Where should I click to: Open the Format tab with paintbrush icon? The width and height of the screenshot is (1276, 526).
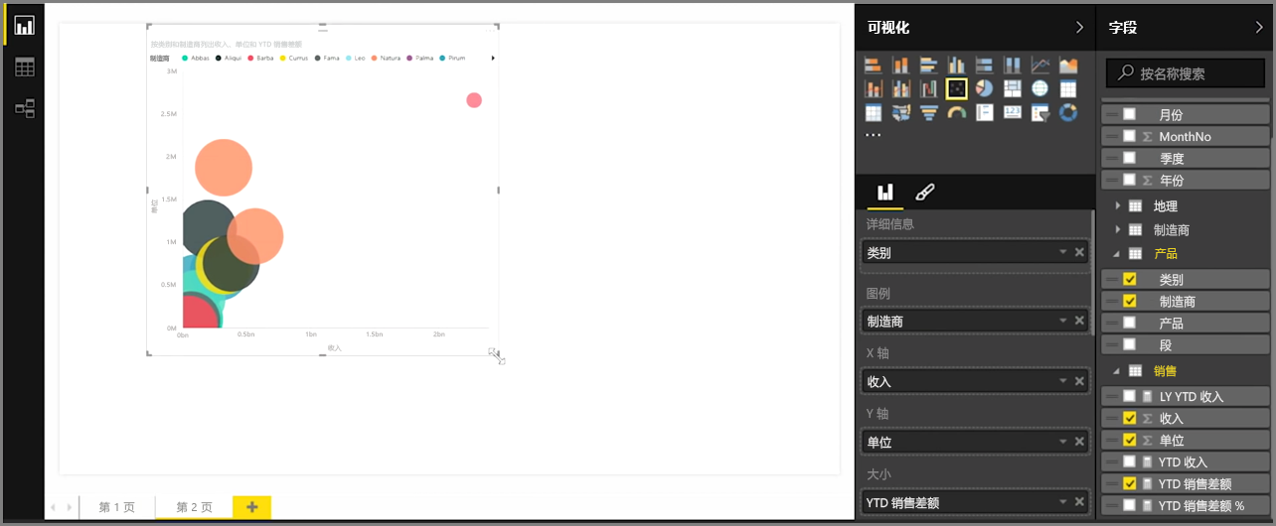pos(924,192)
